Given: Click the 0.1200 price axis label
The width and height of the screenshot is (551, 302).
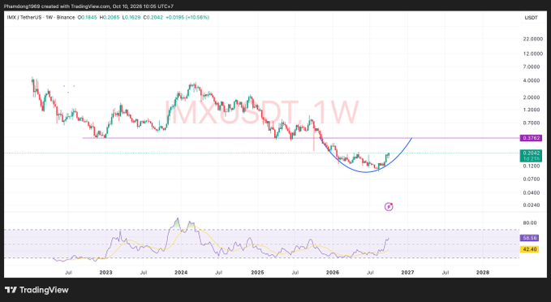Looking at the screenshot, I should [532, 166].
